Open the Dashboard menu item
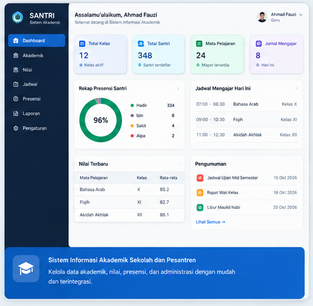This screenshot has height=306, width=313. pos(37,40)
